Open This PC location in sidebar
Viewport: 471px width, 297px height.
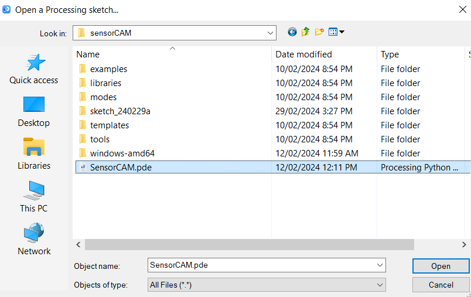(x=34, y=197)
